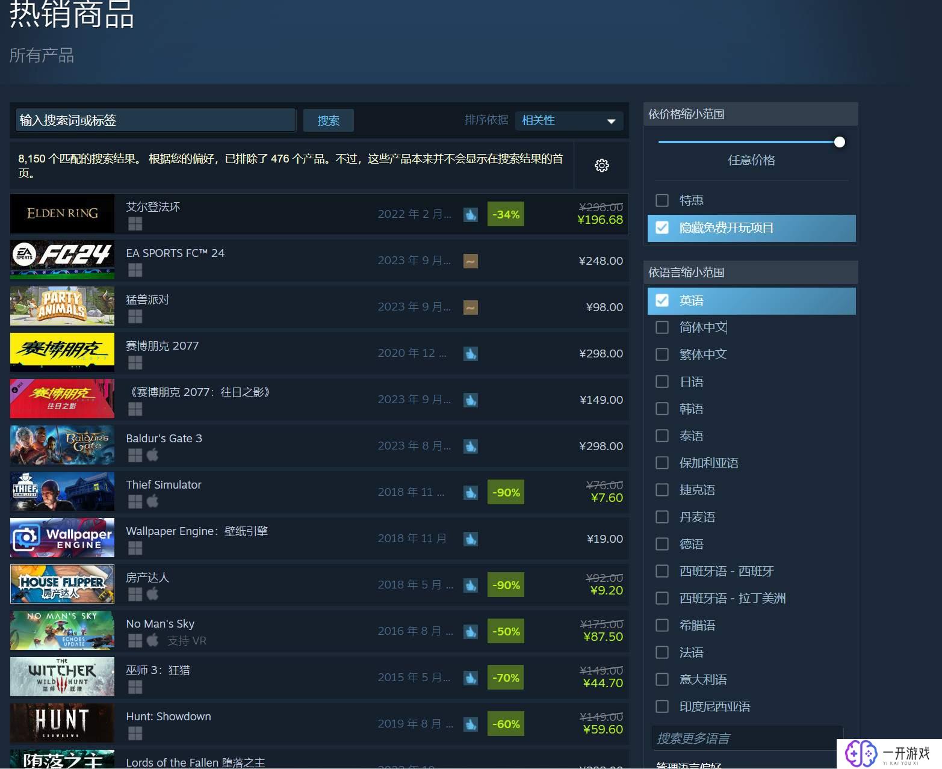942x769 pixels.
Task: Click the 搜索 search button
Action: 328,120
